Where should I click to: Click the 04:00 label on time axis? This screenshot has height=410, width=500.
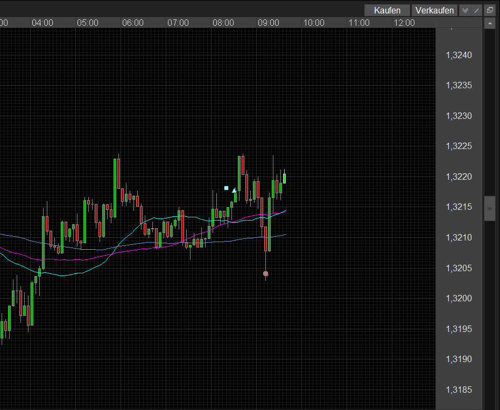point(43,23)
